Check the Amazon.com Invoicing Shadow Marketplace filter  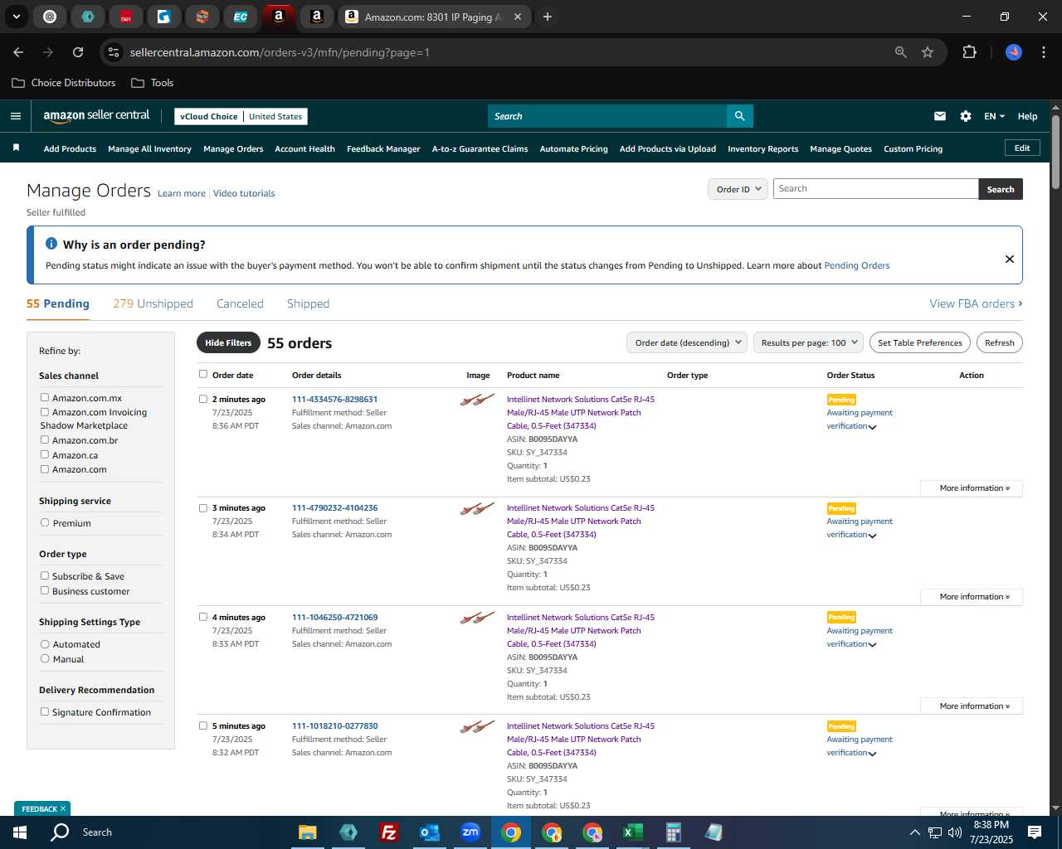(45, 411)
